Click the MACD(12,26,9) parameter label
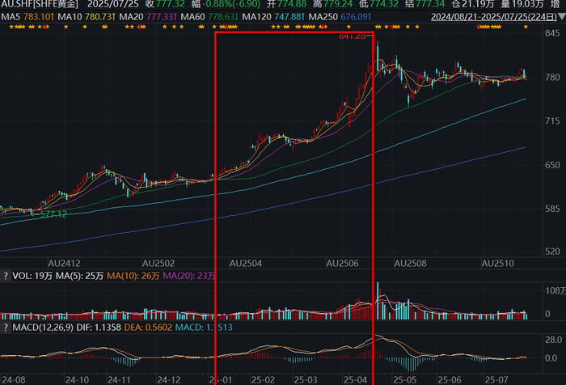Viewport: 566px width, 385px height. [x=43, y=328]
